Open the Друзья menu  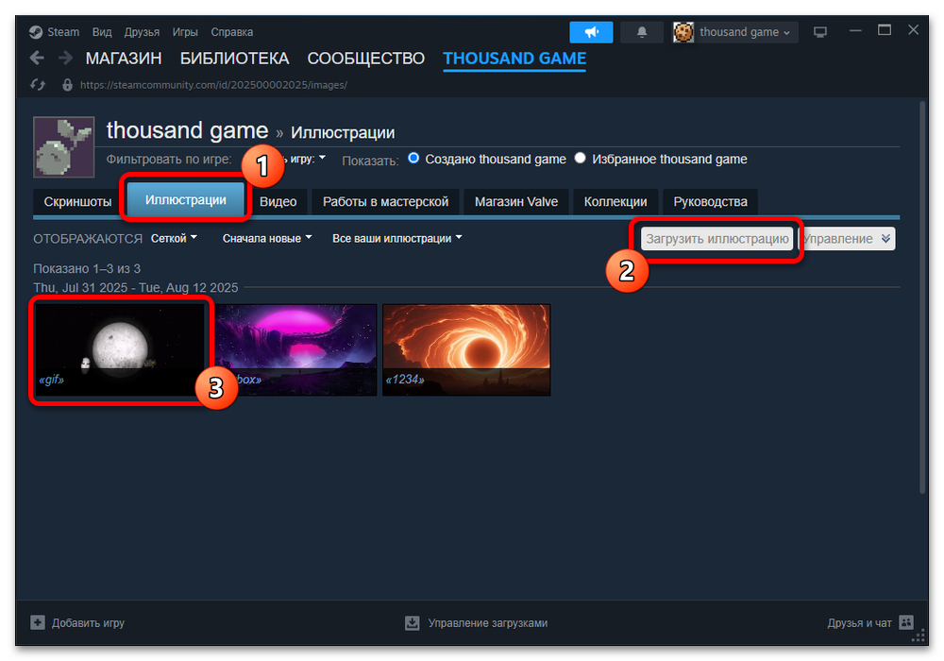(x=142, y=32)
